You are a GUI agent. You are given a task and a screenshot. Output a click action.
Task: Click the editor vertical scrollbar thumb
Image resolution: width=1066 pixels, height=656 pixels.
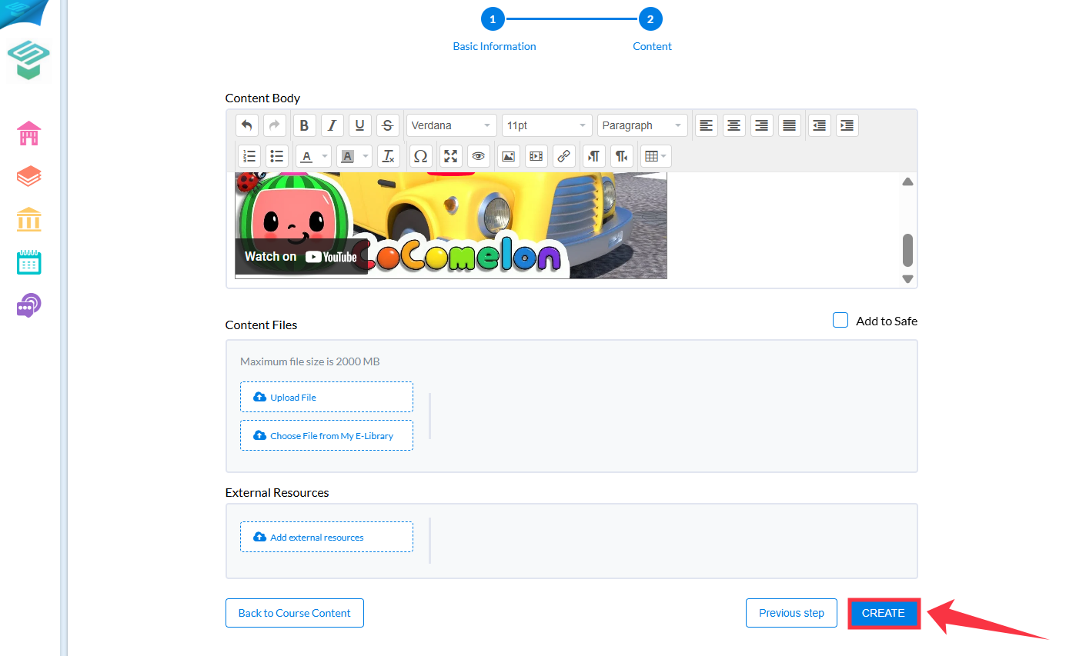pyautogui.click(x=907, y=250)
